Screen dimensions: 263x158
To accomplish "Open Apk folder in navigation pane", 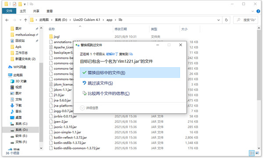I will point(18,47).
